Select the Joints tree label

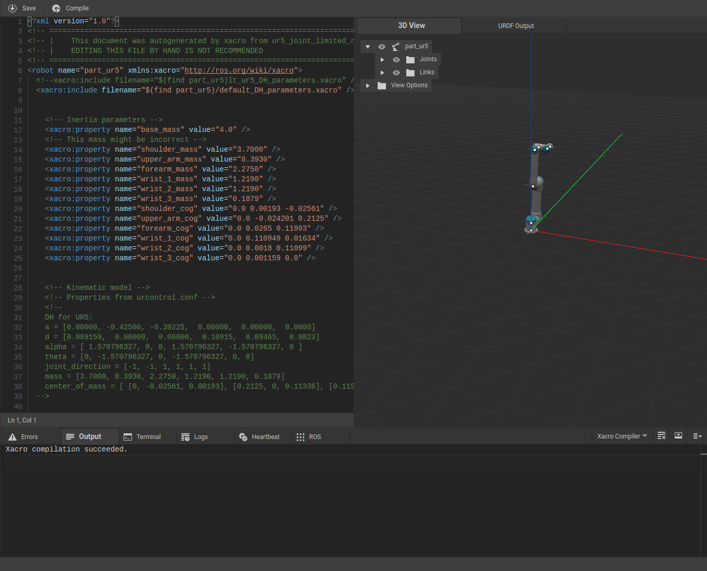(x=428, y=59)
